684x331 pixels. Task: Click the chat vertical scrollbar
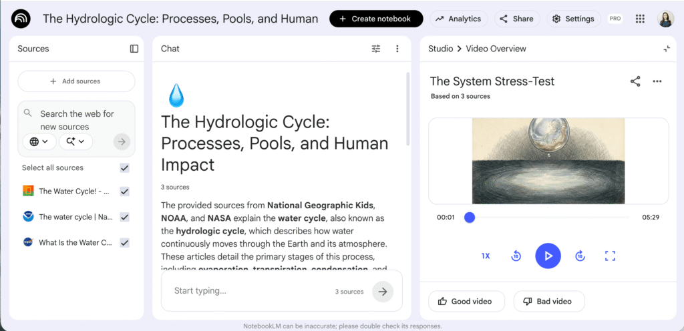click(408, 109)
